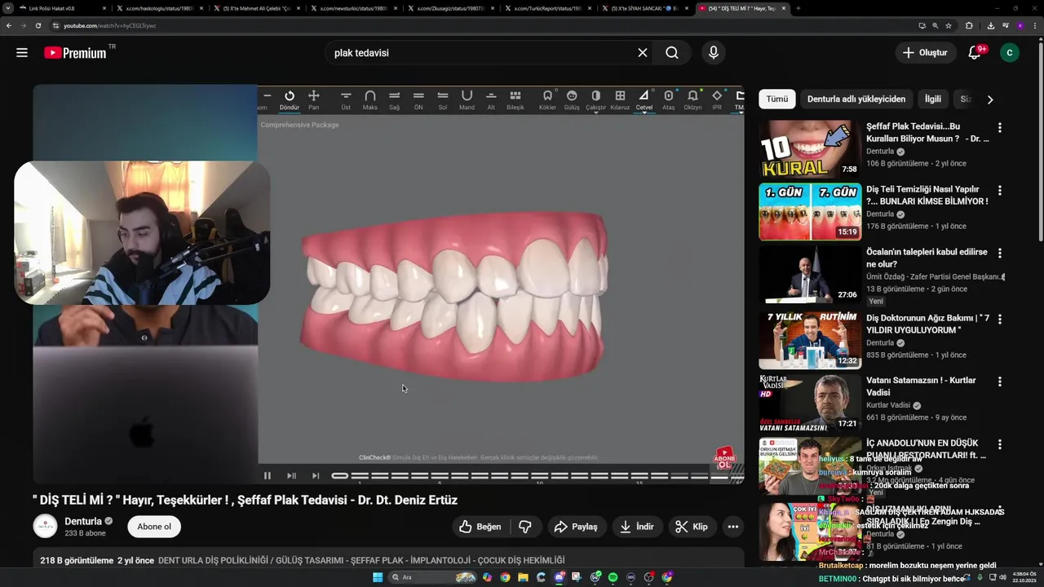Pause the video playback
This screenshot has width=1044, height=587.
coord(268,476)
